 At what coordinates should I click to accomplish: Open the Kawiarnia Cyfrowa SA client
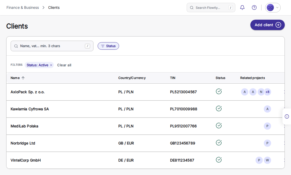pos(30,109)
